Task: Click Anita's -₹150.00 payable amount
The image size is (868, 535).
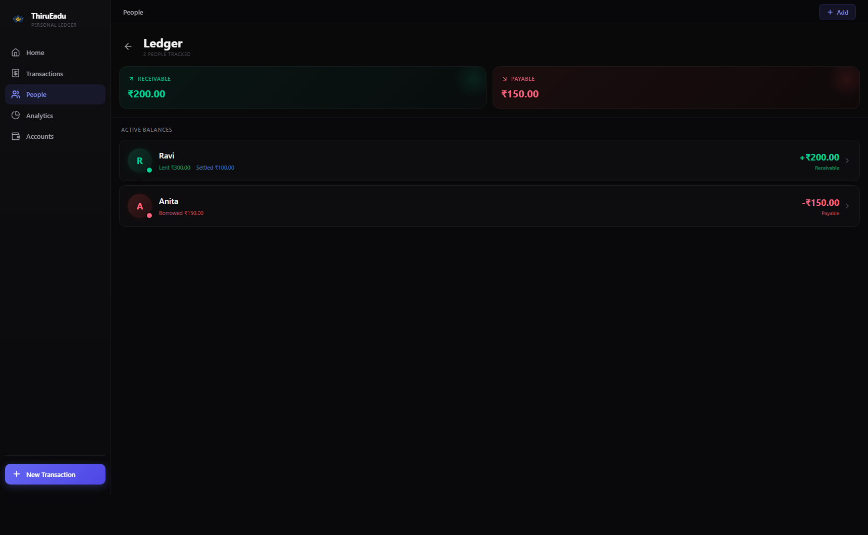Action: click(821, 203)
